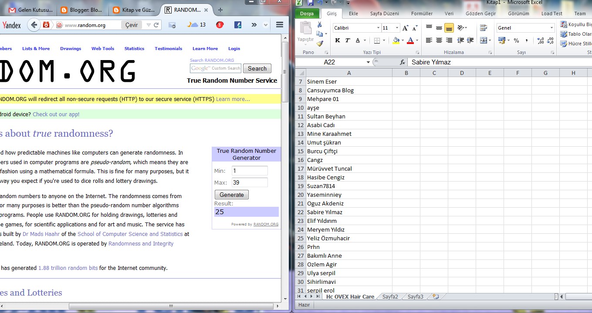Toggle Bold K formatting in Excel
The width and height of the screenshot is (592, 313).
(x=338, y=40)
